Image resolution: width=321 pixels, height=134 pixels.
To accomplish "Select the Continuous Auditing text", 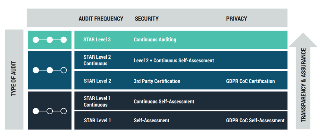I will pyautogui.click(x=155, y=40).
